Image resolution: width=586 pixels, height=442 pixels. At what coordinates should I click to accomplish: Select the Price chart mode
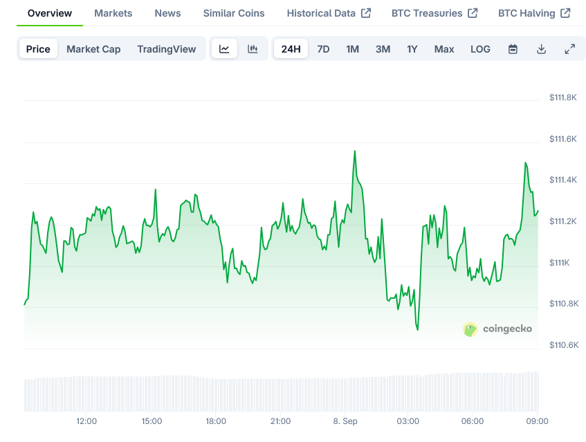38,49
